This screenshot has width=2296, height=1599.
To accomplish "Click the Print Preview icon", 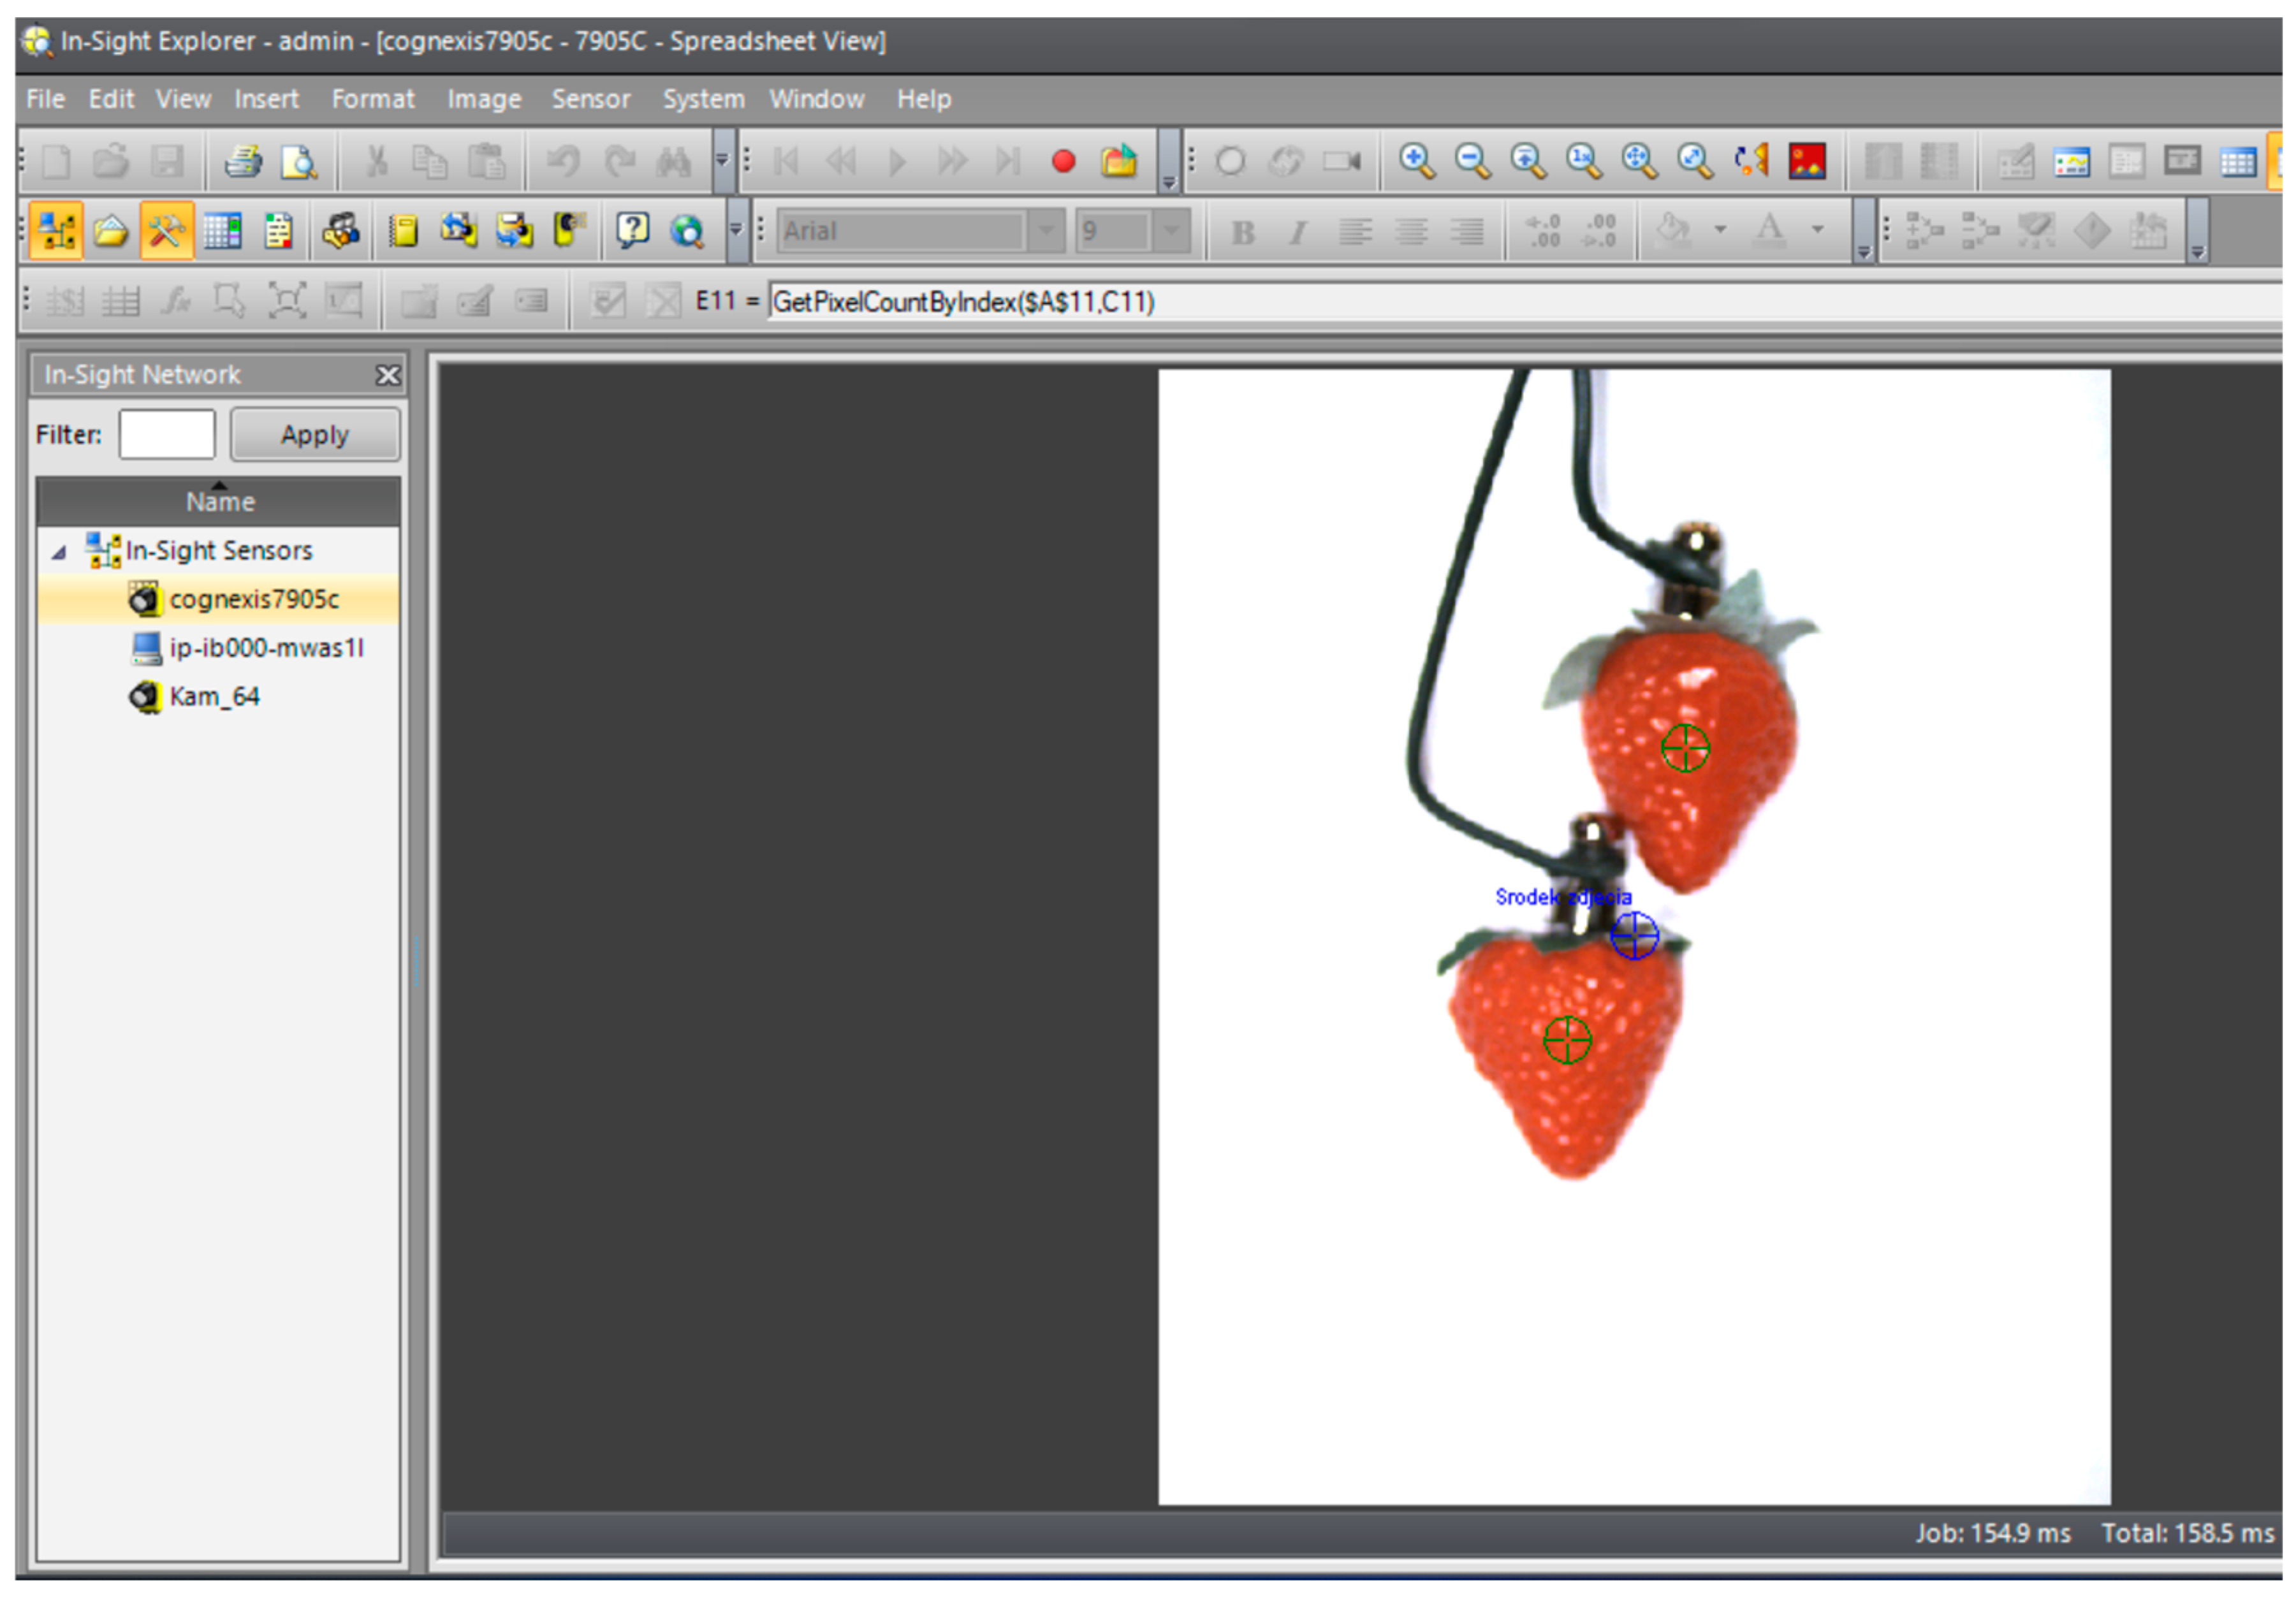I will [298, 161].
